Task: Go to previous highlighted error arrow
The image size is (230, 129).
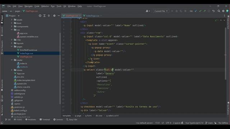Action: click(221, 20)
